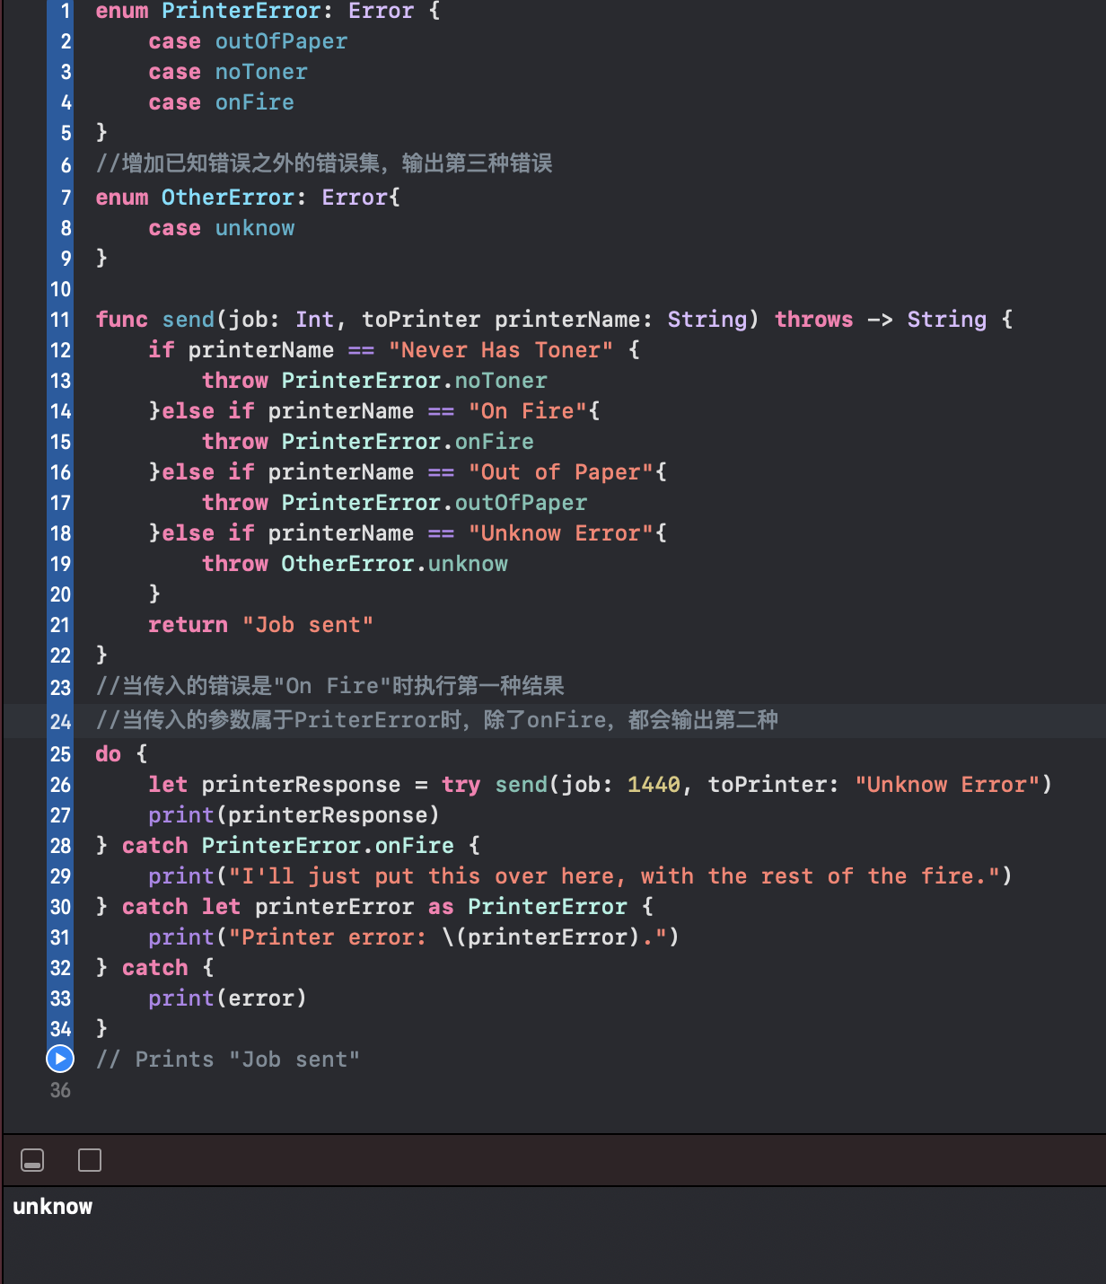Image resolution: width=1106 pixels, height=1284 pixels.
Task: Click 'outOfPaper' case name on line 2
Action: (281, 41)
